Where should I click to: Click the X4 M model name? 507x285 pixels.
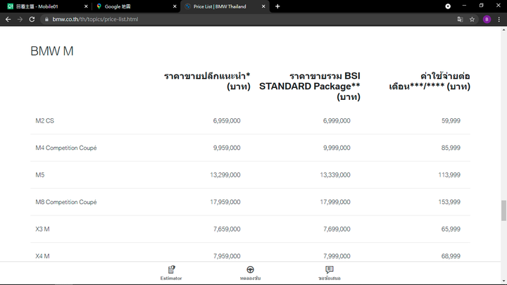pyautogui.click(x=42, y=256)
